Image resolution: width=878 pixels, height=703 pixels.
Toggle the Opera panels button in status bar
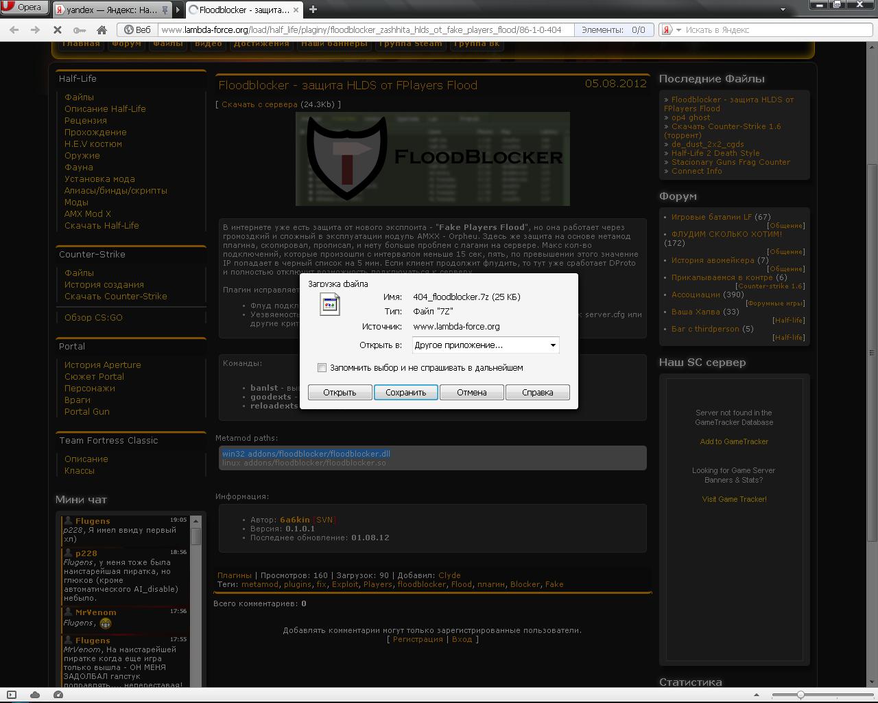pyautogui.click(x=12, y=695)
